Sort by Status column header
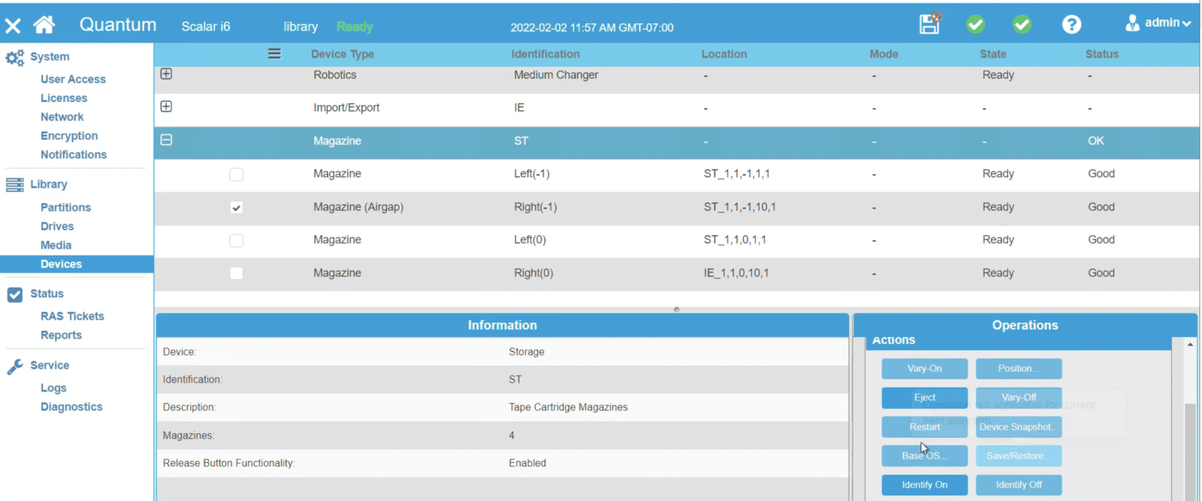This screenshot has width=1202, height=501. point(1102,54)
